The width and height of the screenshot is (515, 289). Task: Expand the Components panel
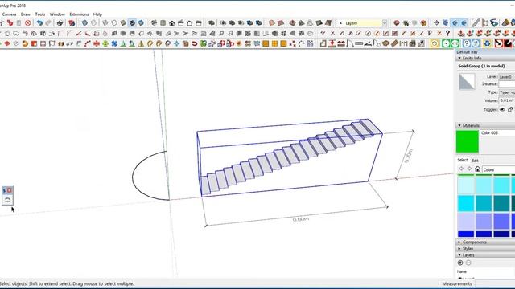tap(459, 242)
